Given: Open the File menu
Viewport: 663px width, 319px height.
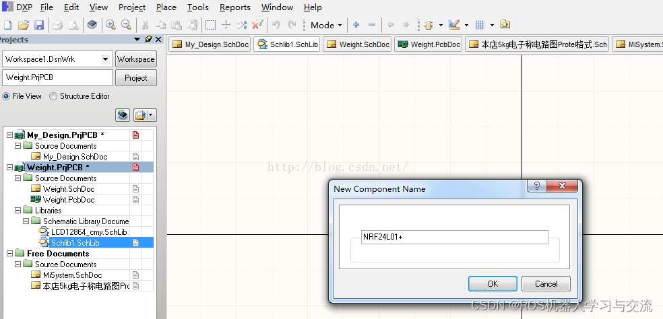Looking at the screenshot, I should pyautogui.click(x=46, y=7).
